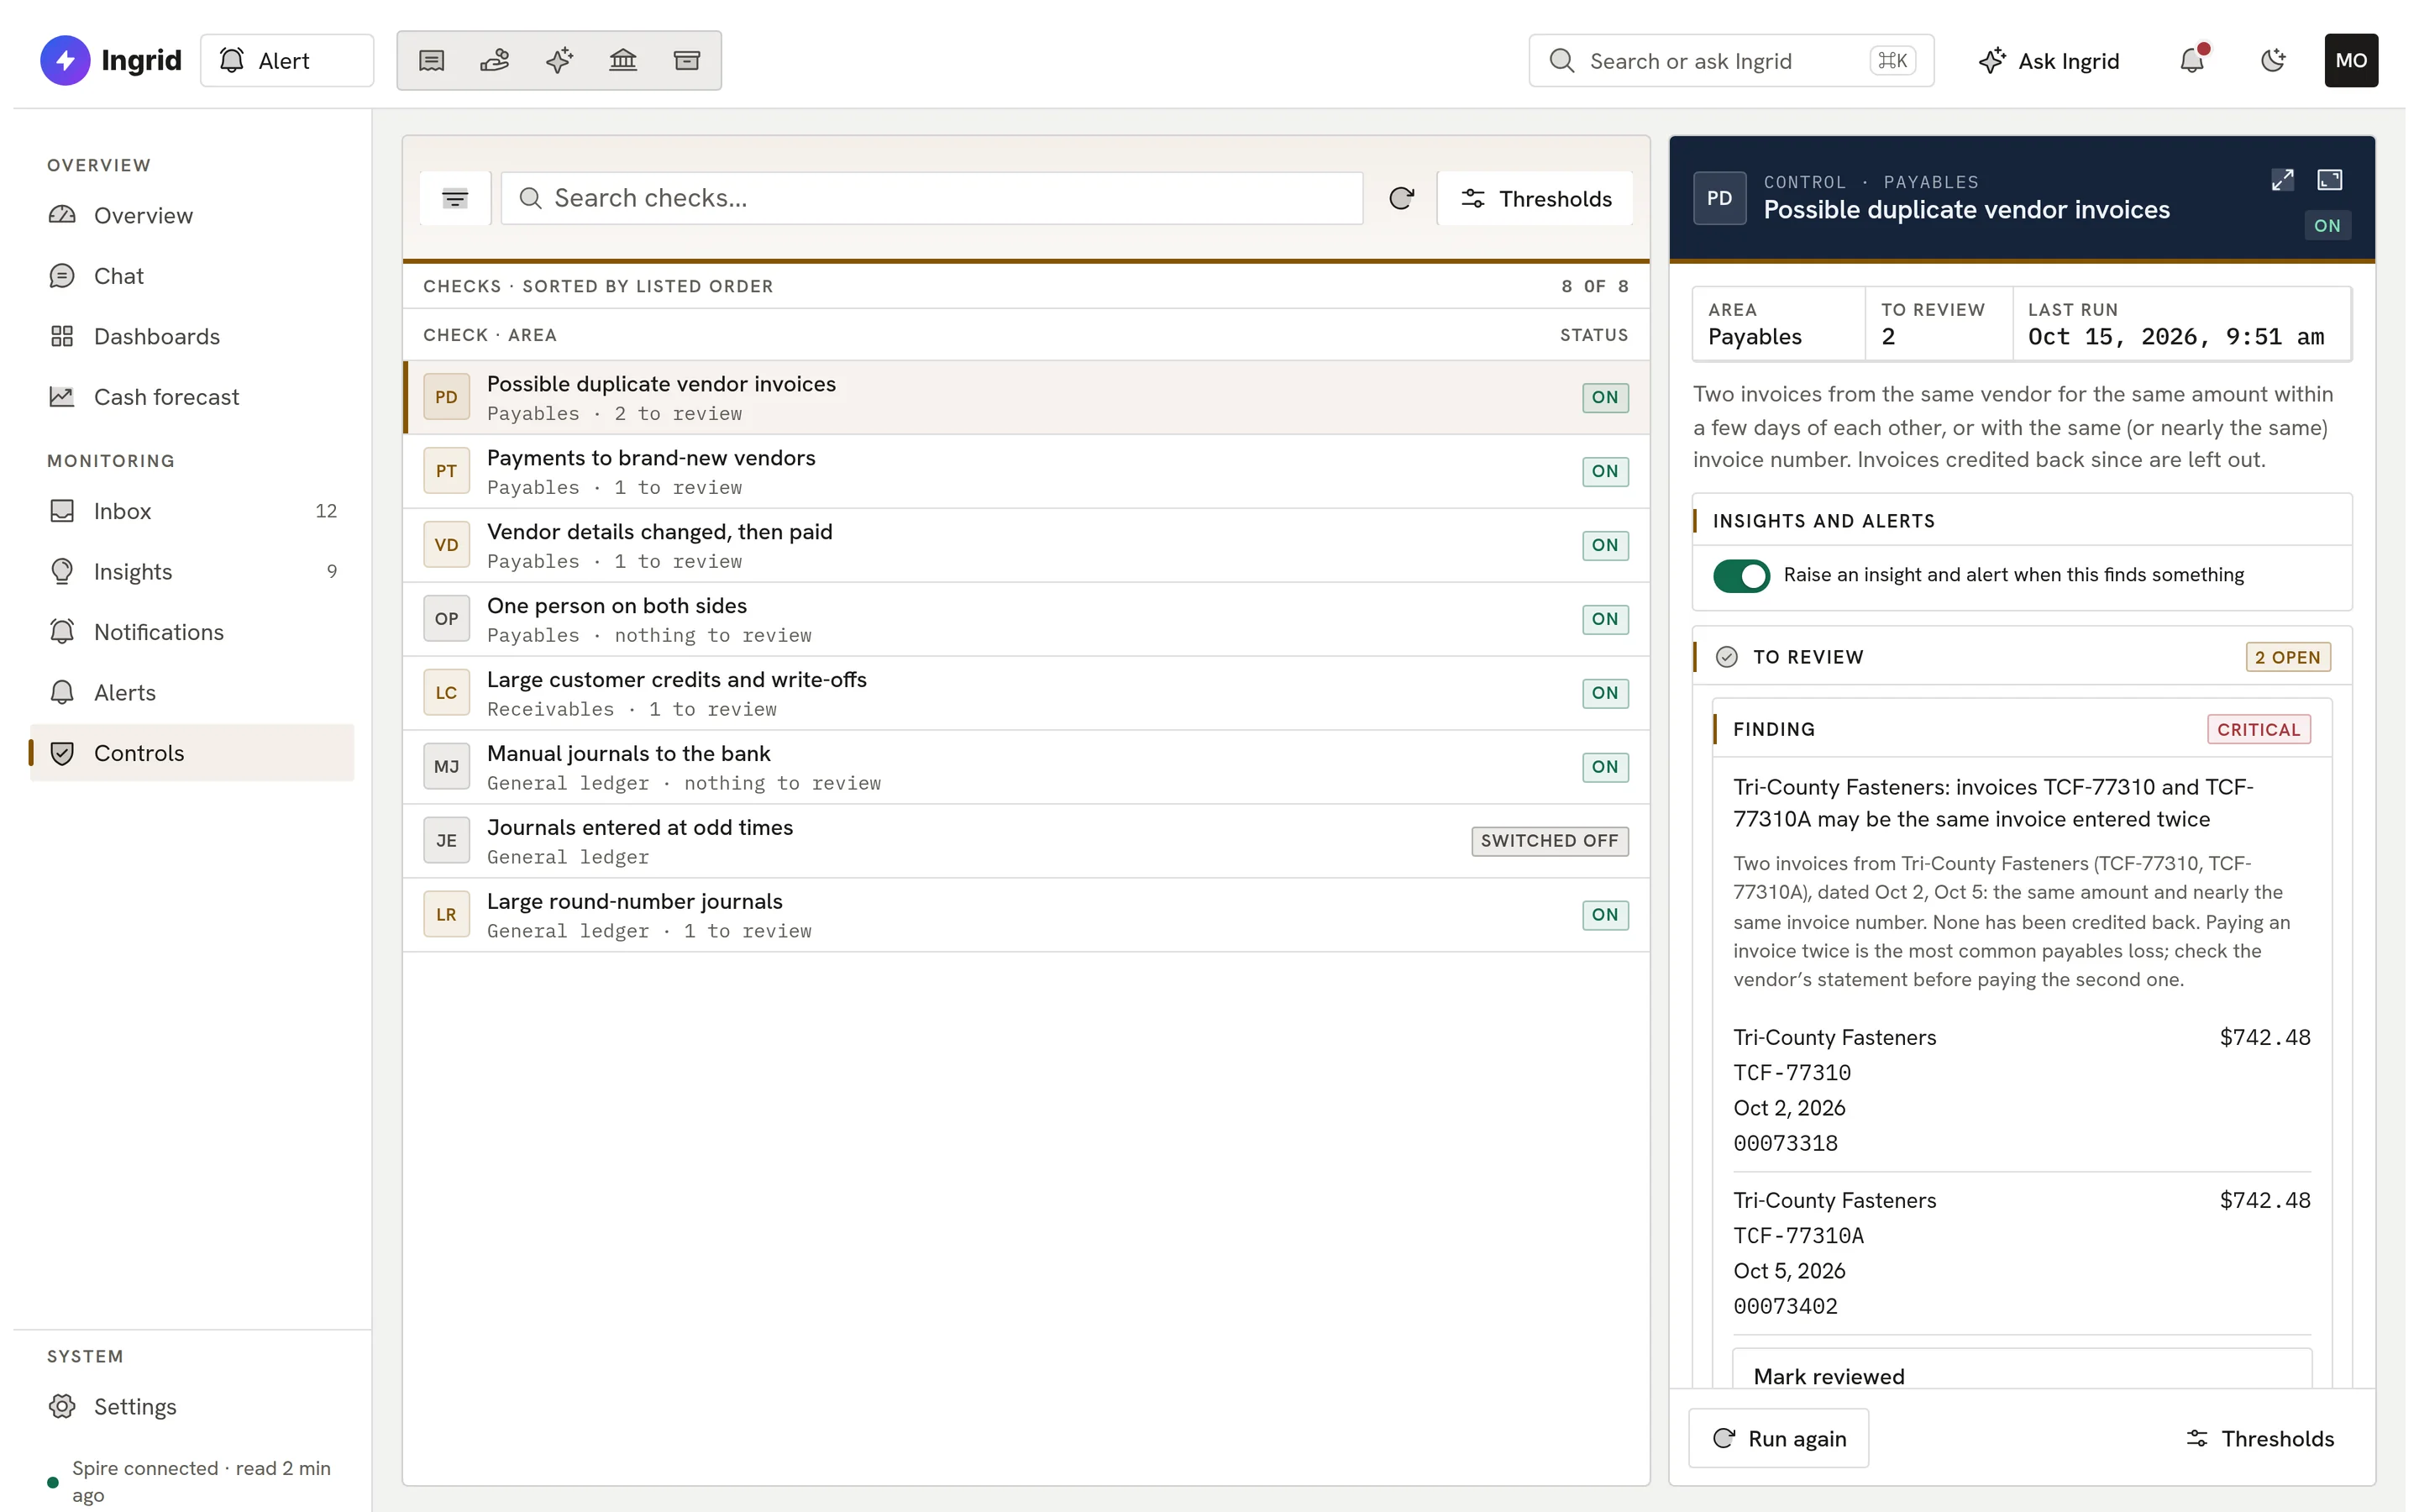Click the Ingrid lightning bolt logo
Screen dimensions: 2419x1512
click(65, 60)
